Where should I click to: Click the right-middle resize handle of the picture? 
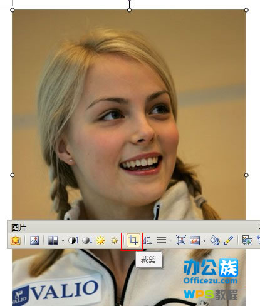pyautogui.click(x=246, y=175)
